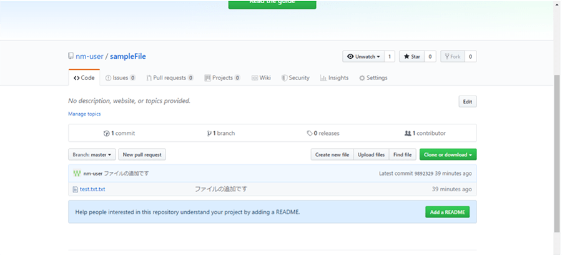This screenshot has height=255, width=562.
Task: Switch to the Insights tab
Action: tap(334, 78)
